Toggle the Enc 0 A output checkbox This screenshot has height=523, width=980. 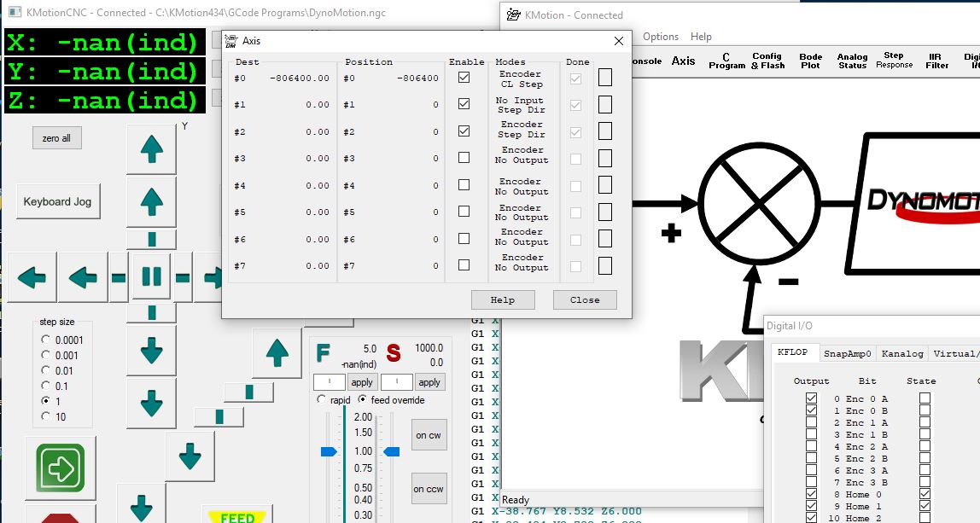point(811,398)
